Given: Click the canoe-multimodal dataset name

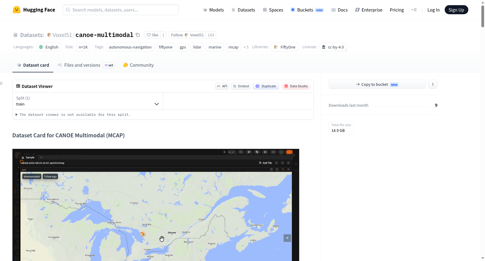Looking at the screenshot, I should click(x=104, y=35).
